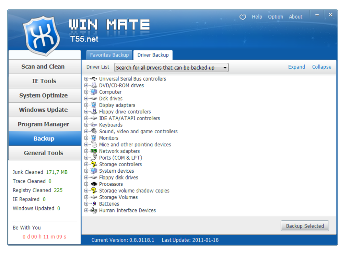Click the Floppy drive controllers icon
350x257 pixels.
[94, 111]
